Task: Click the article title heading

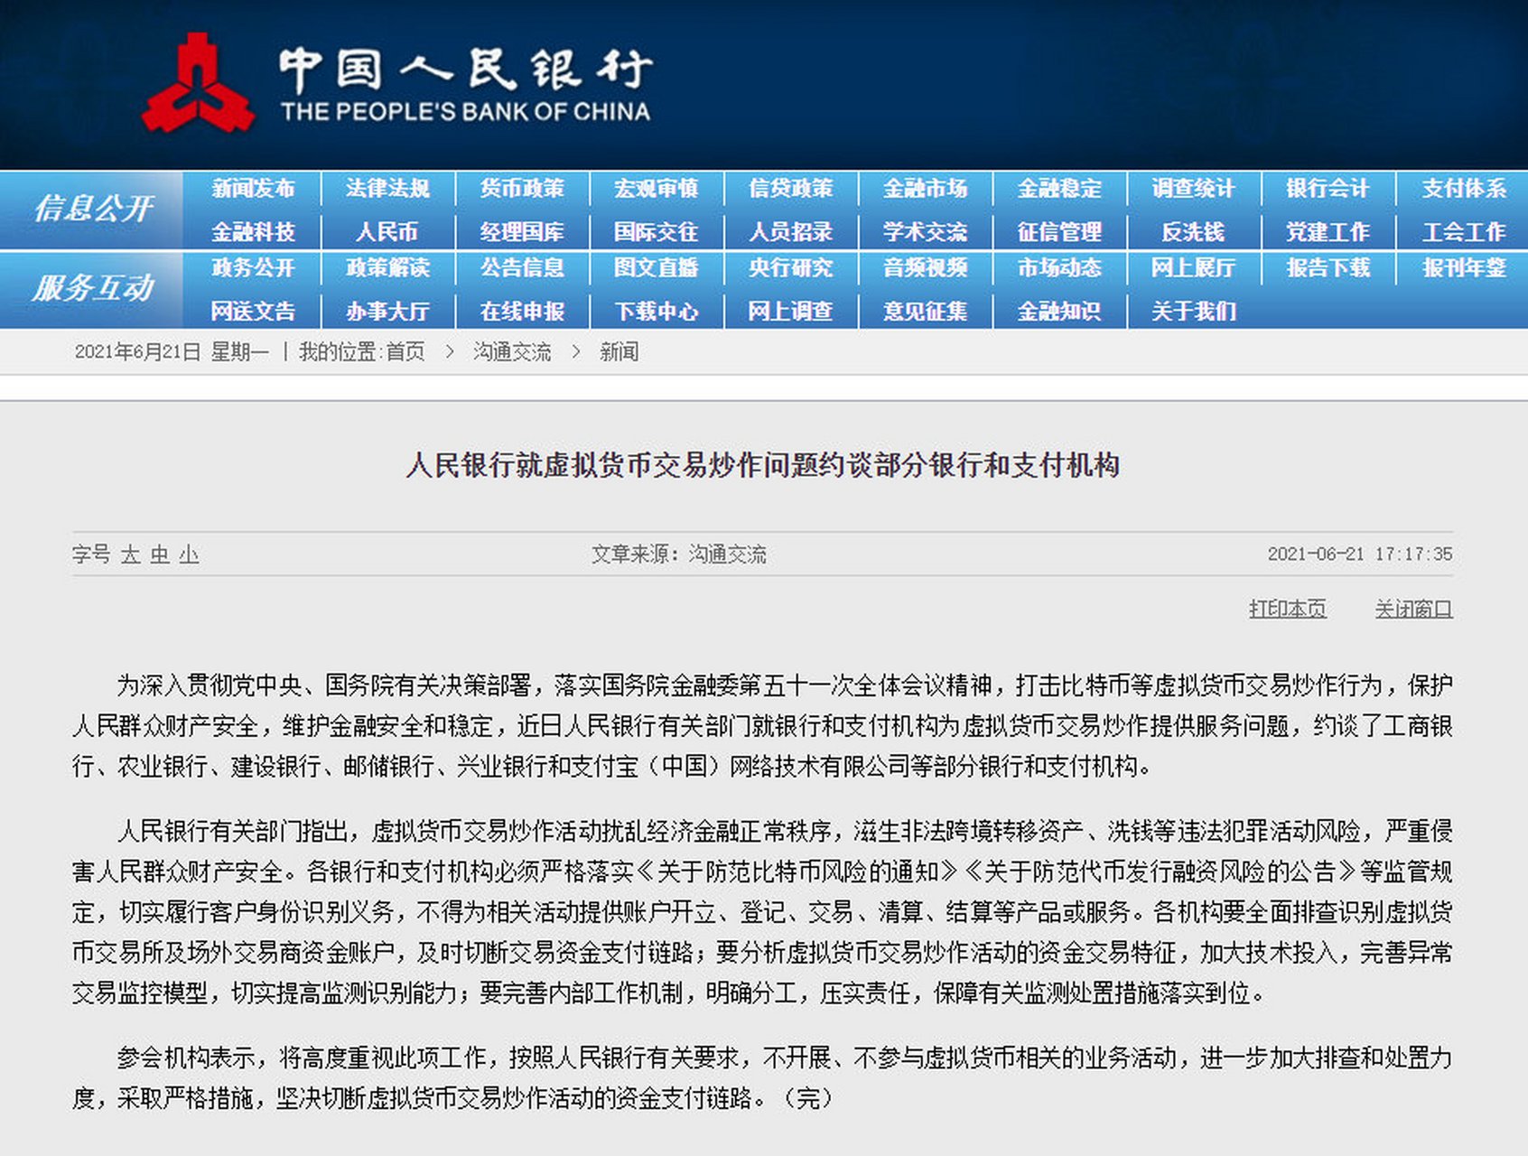Action: pos(763,465)
